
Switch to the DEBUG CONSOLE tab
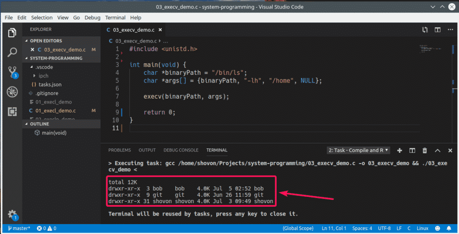click(181, 150)
